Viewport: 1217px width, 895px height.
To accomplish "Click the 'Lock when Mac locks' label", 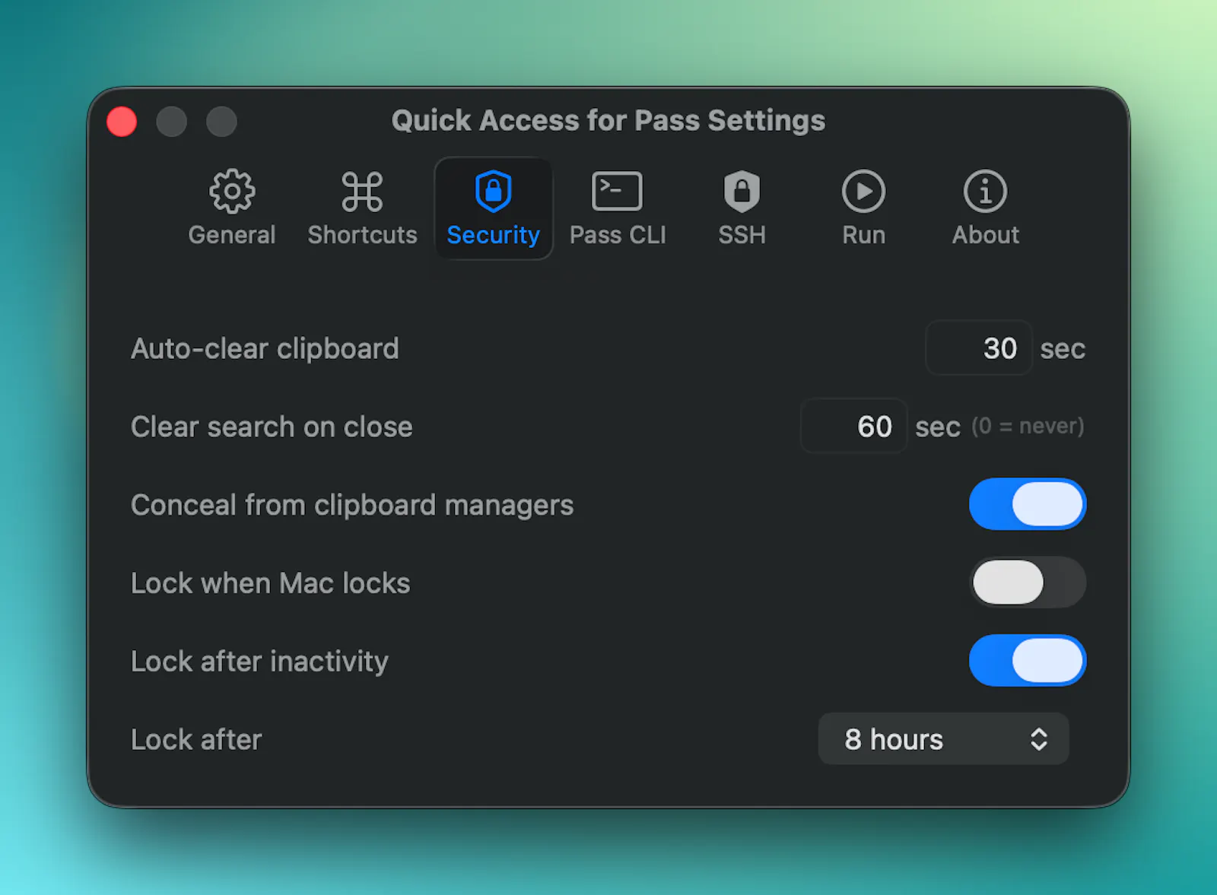I will 270,583.
